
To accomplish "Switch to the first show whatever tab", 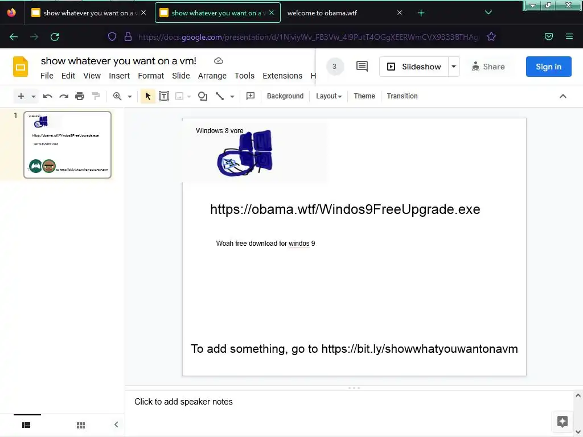I will tap(88, 13).
